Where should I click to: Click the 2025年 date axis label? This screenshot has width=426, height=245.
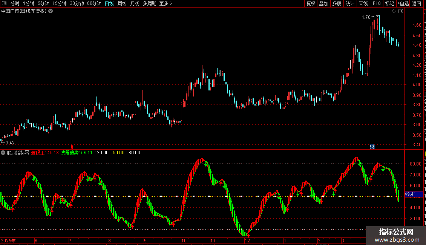[8, 240]
